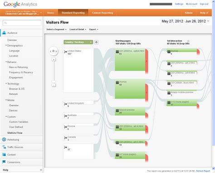Click the info icon next to 1st Interaction
215x173 pixels.
[188, 41]
